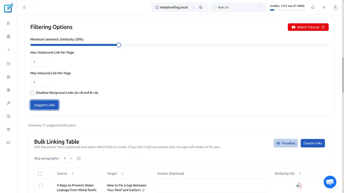The image size is (344, 193).
Task: Enable Disallow Reciprocal Links checkbox
Action: coord(32,93)
